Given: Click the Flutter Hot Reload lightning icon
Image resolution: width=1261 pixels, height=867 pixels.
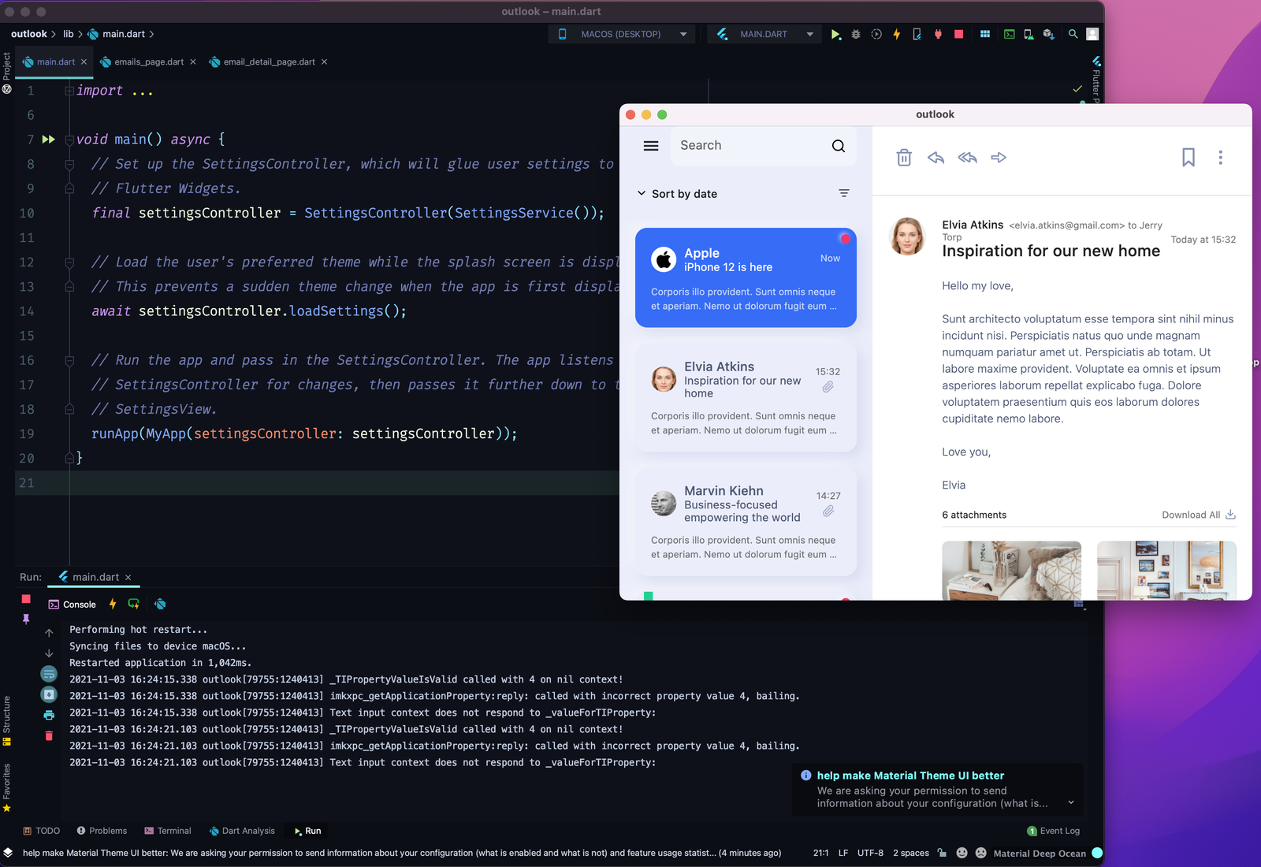Looking at the screenshot, I should (x=896, y=35).
